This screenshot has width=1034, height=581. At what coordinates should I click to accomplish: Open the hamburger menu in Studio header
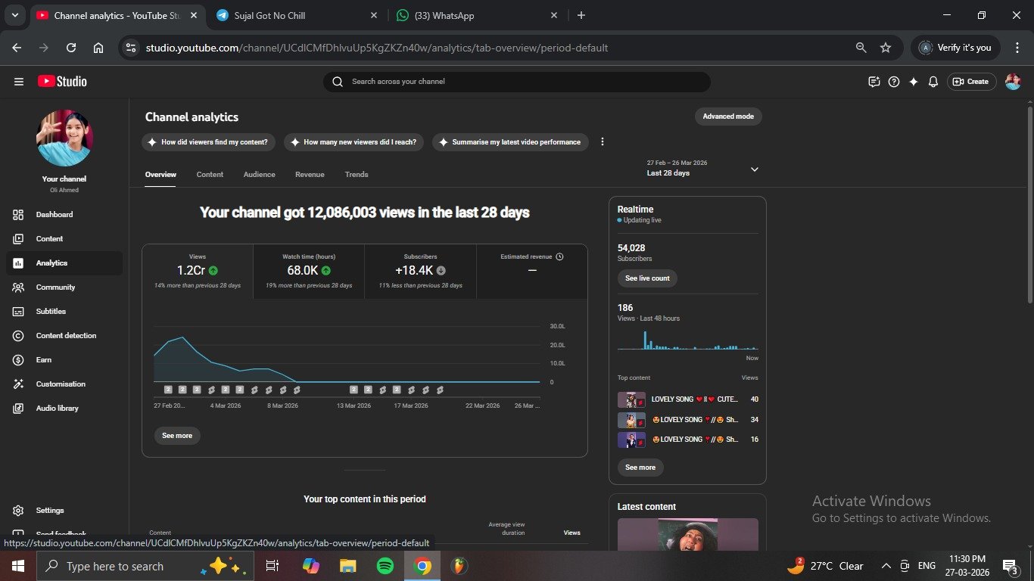pyautogui.click(x=19, y=82)
